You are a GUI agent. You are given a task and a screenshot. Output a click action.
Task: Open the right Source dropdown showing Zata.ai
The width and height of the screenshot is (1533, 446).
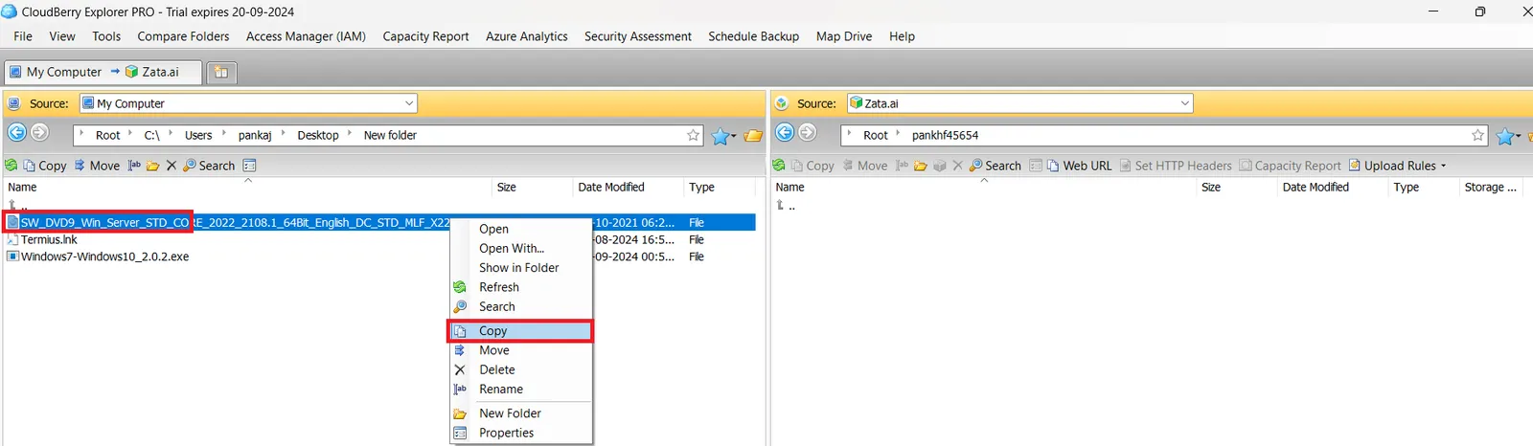(1019, 103)
